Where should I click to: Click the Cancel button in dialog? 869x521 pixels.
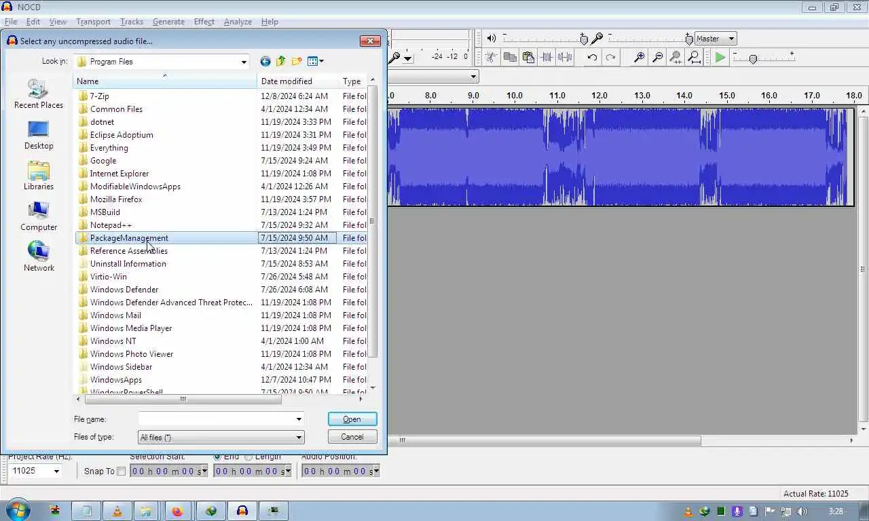pos(352,437)
